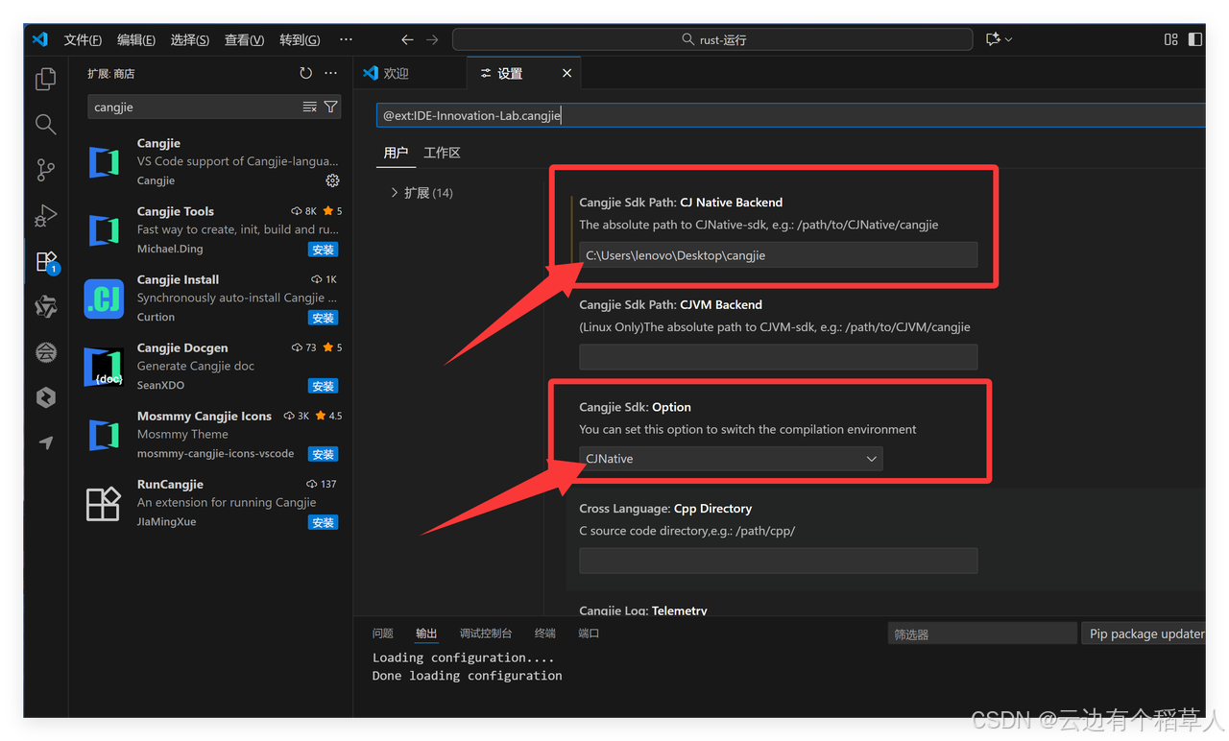Click the CJVM Backend path field
This screenshot has height=741, width=1229.
click(778, 357)
